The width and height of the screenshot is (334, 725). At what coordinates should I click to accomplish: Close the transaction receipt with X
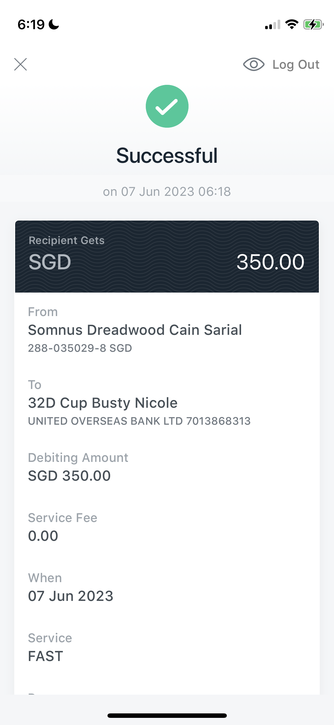[x=20, y=64]
